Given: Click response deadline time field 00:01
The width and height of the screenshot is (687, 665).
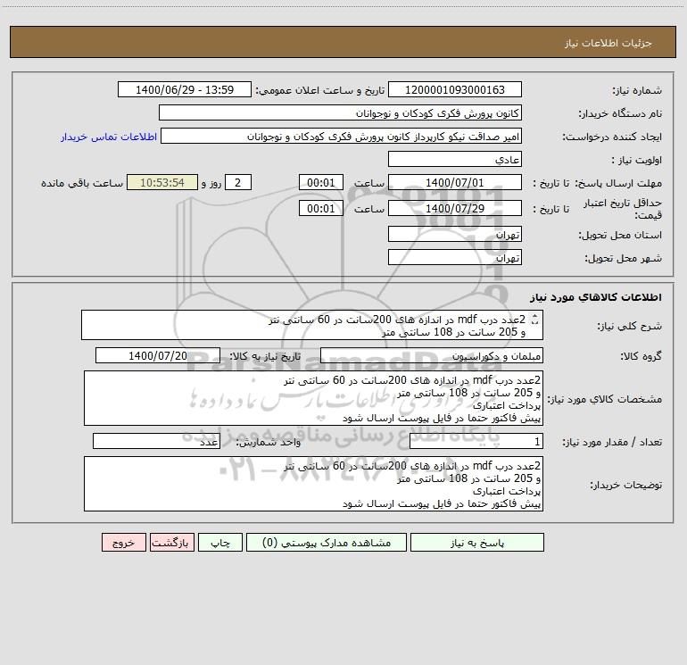Looking at the screenshot, I should (x=320, y=182).
